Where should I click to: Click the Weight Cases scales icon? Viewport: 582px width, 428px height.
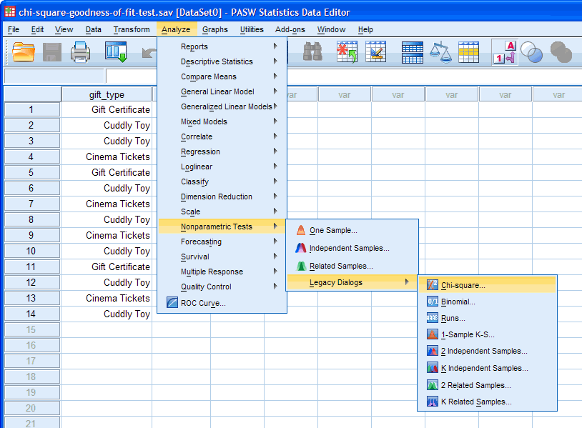440,51
